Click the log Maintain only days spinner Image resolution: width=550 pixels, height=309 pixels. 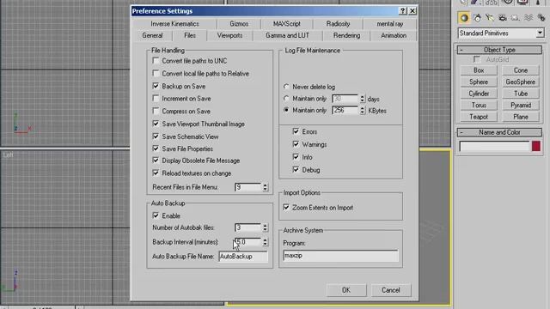point(363,99)
